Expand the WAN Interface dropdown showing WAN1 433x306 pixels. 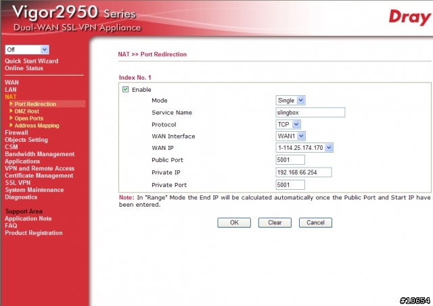tap(290, 136)
